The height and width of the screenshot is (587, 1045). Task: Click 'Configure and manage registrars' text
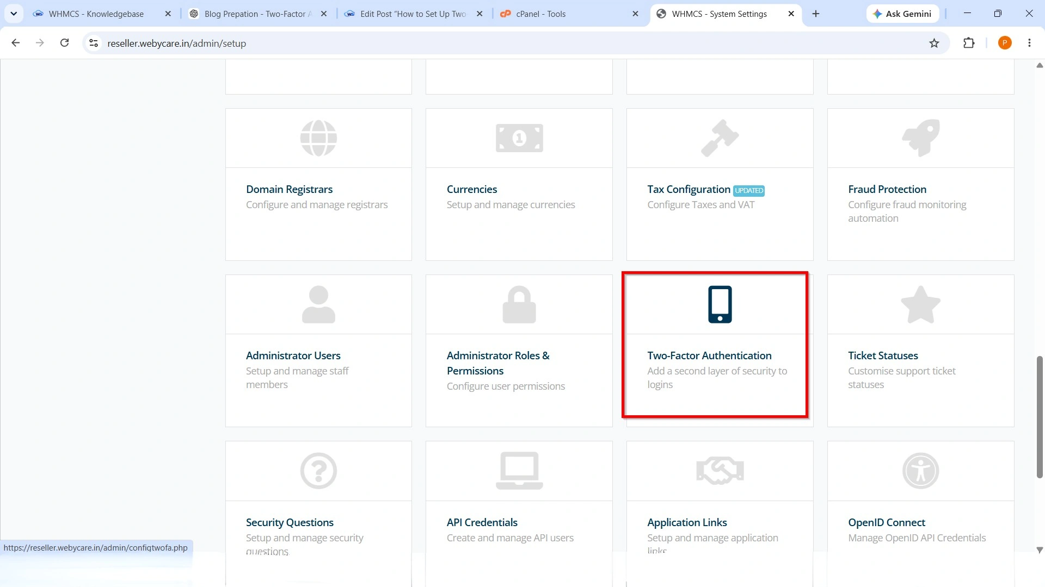coord(317,205)
